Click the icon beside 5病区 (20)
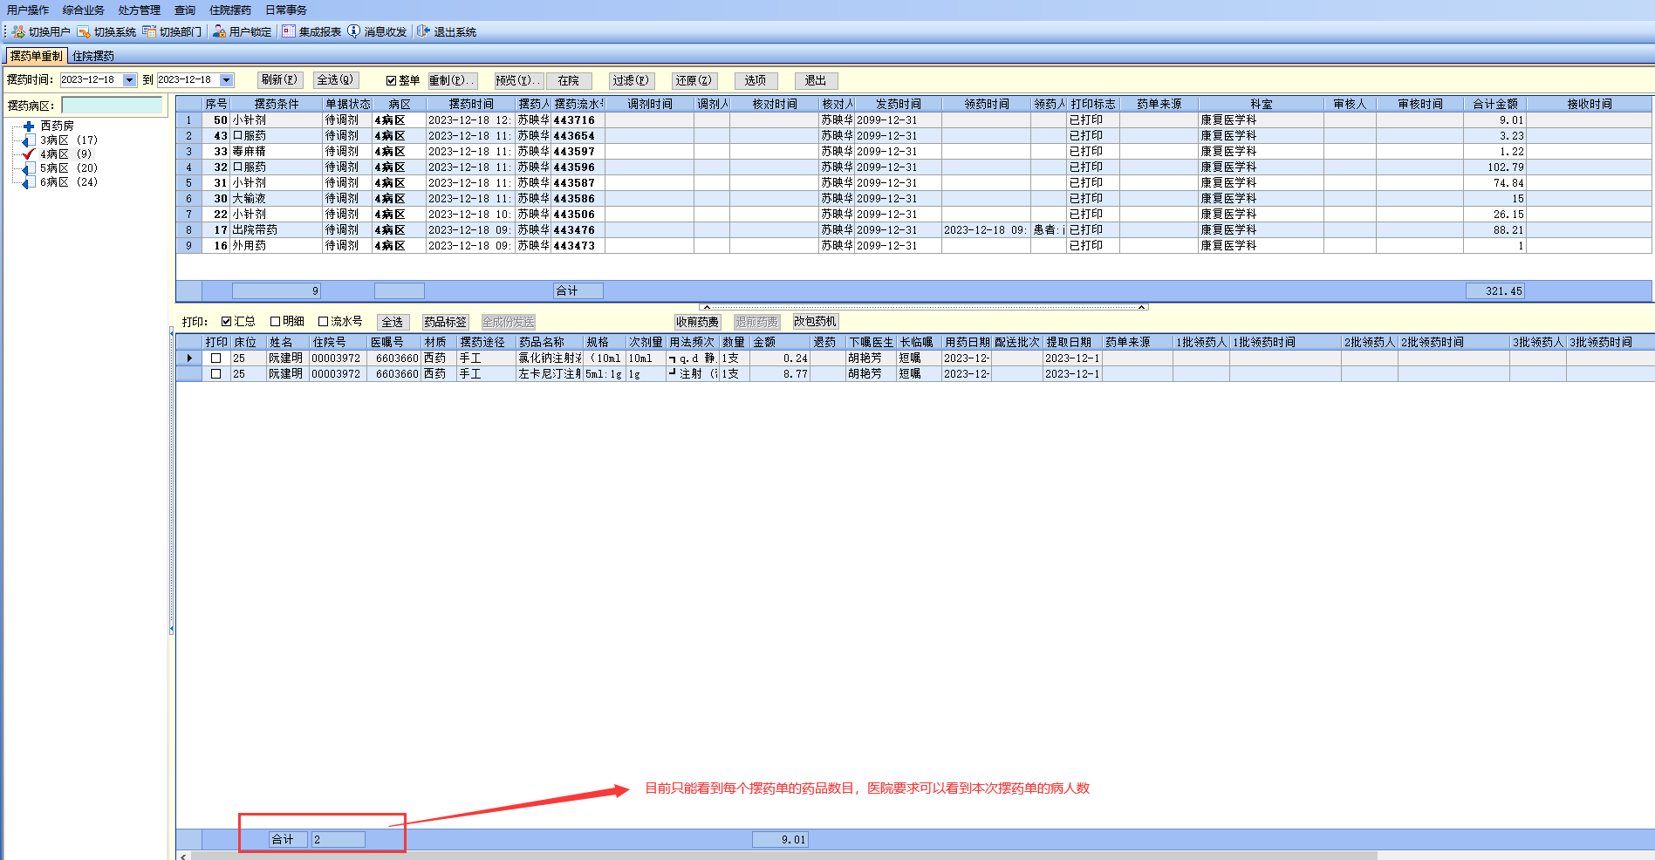The width and height of the screenshot is (1655, 860). (x=29, y=168)
